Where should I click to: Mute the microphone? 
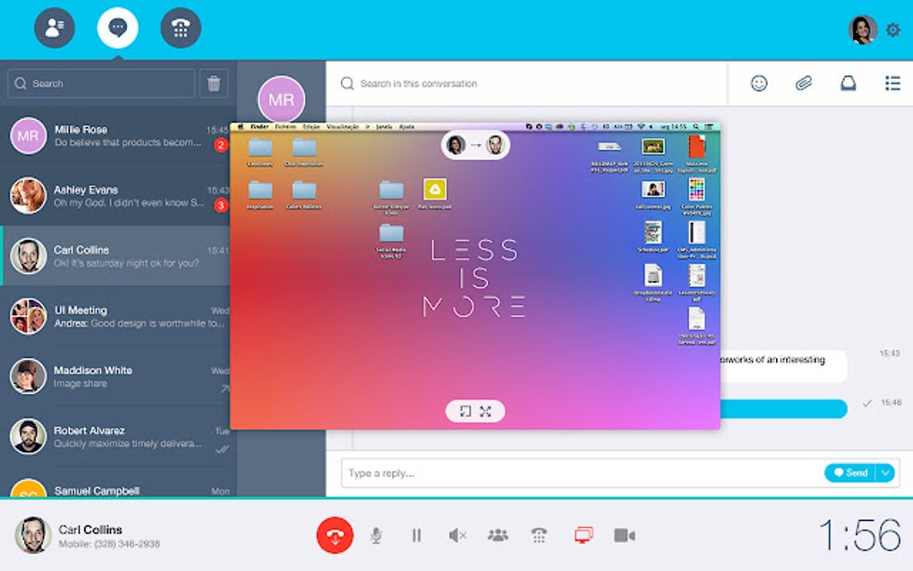click(x=375, y=534)
